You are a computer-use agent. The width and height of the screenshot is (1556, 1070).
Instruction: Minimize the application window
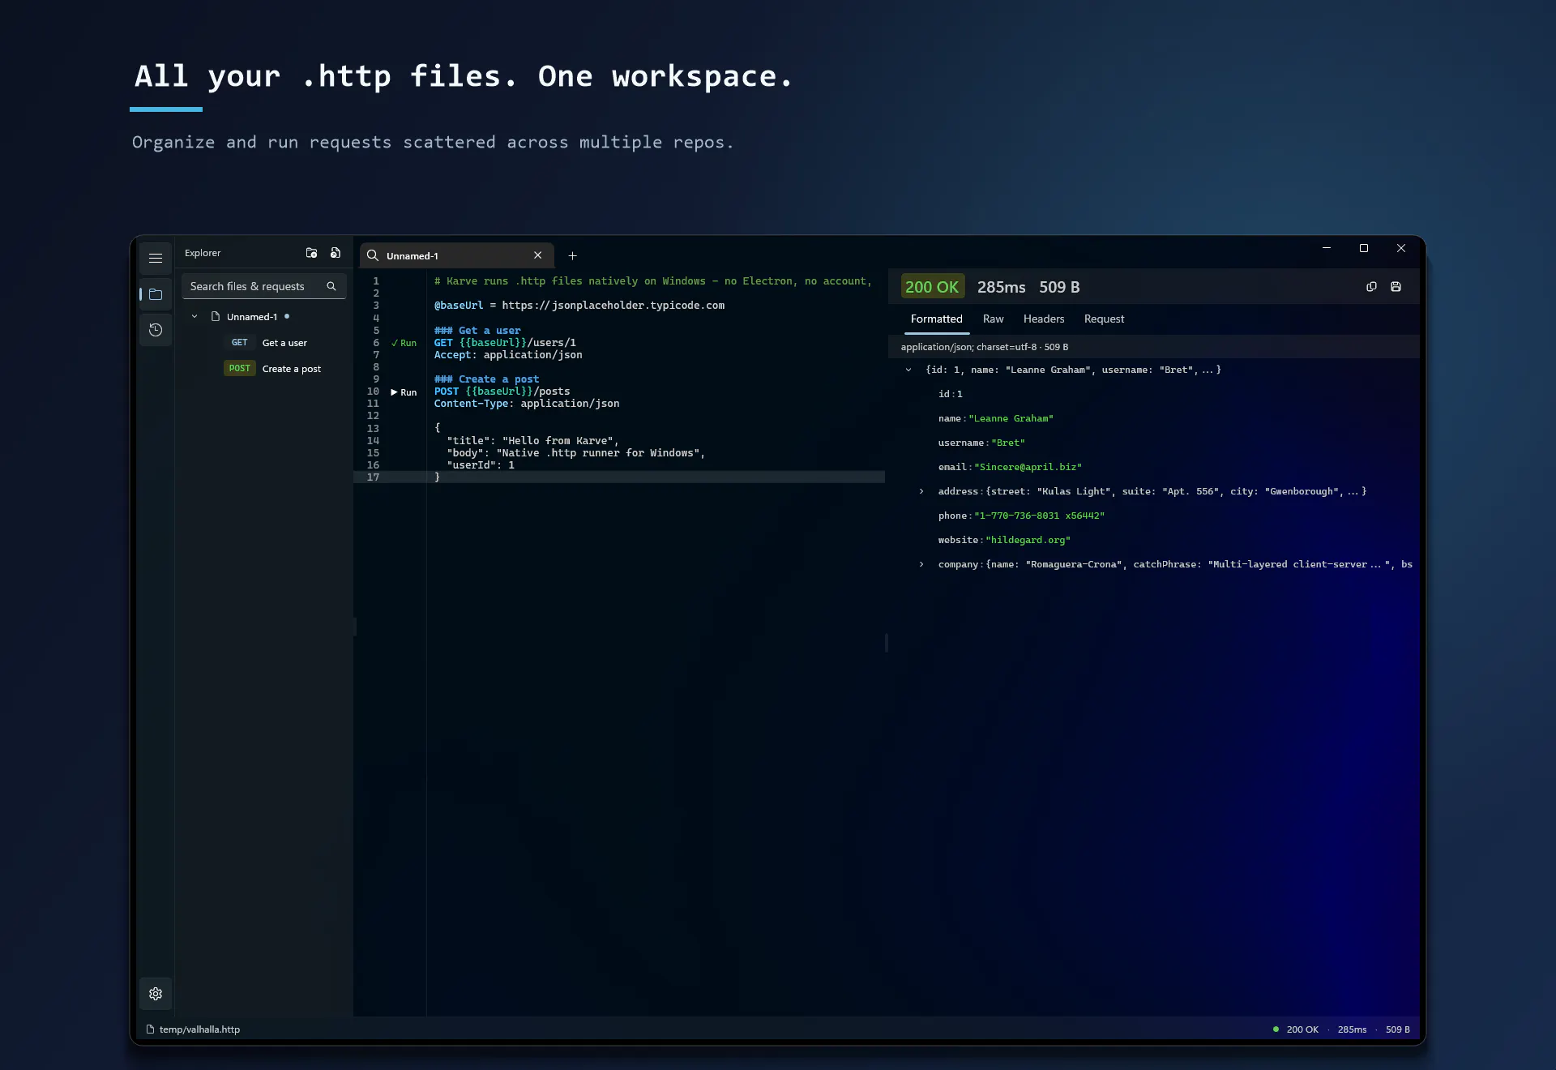(x=1327, y=248)
